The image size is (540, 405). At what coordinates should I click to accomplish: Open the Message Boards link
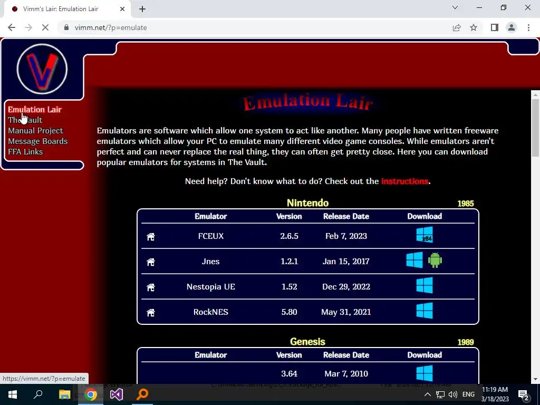pos(38,141)
